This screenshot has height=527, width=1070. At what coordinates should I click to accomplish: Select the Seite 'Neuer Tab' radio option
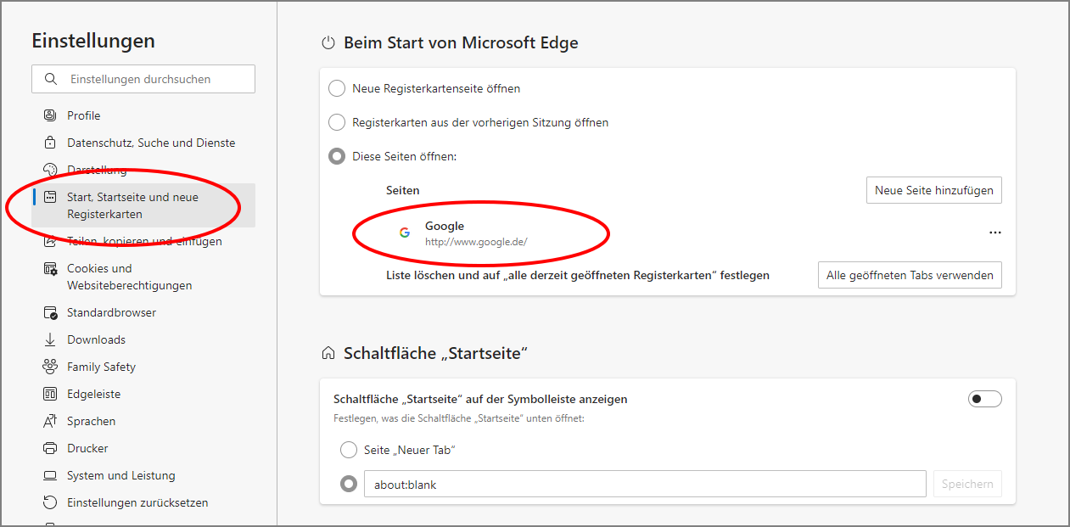click(349, 450)
